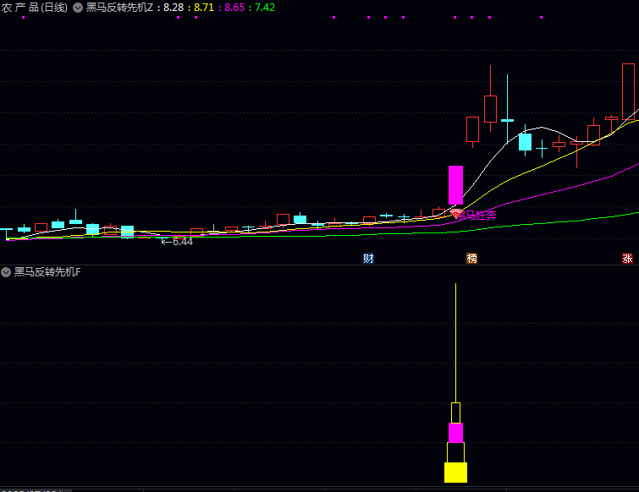Select the tallest red hollow candlestick at far right

pyautogui.click(x=628, y=91)
